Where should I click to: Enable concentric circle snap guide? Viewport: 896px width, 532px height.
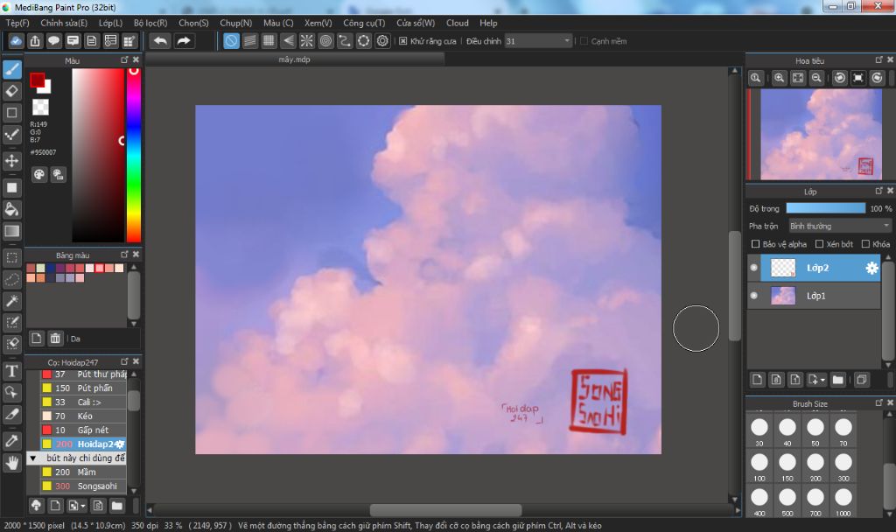coord(325,40)
